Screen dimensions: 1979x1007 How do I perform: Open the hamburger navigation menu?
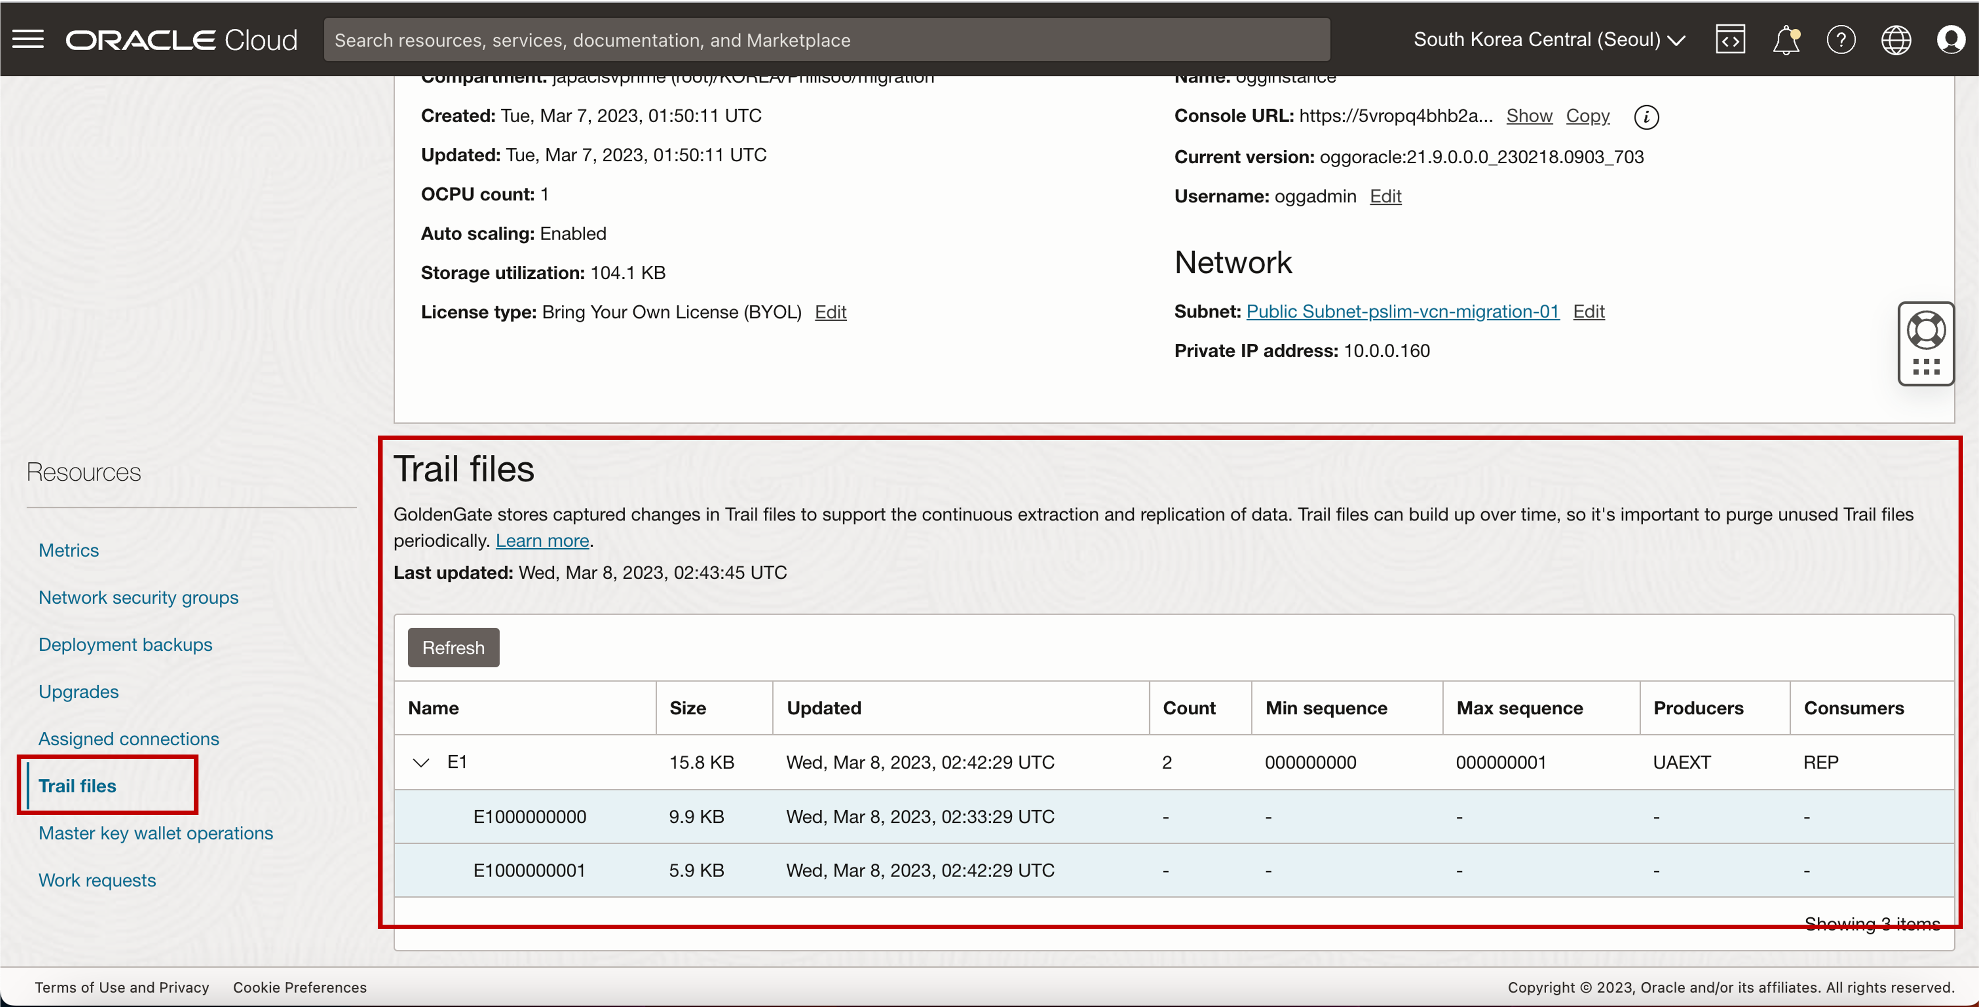point(28,40)
